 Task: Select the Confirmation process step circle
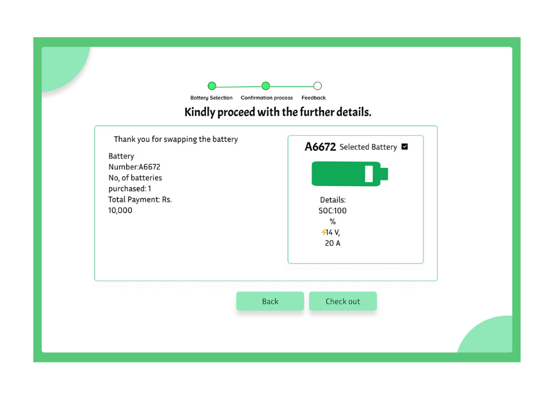[266, 86]
